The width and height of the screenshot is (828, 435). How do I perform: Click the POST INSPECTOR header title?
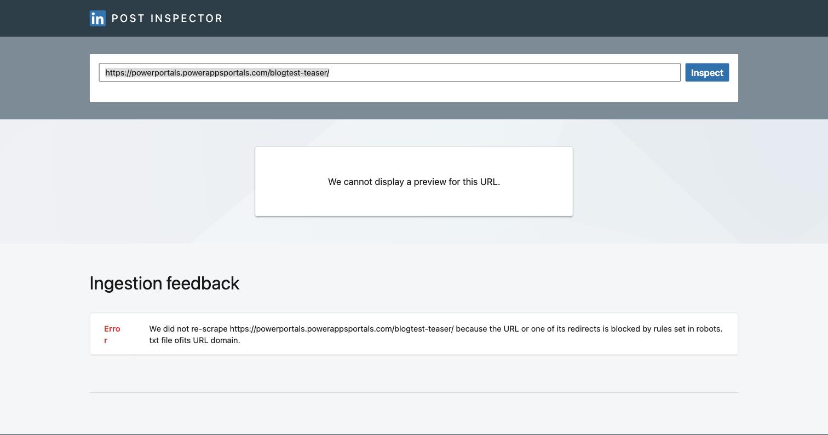click(167, 18)
